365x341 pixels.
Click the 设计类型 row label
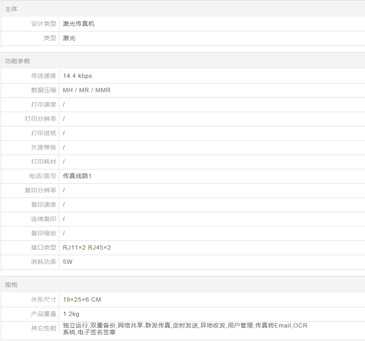click(x=44, y=23)
